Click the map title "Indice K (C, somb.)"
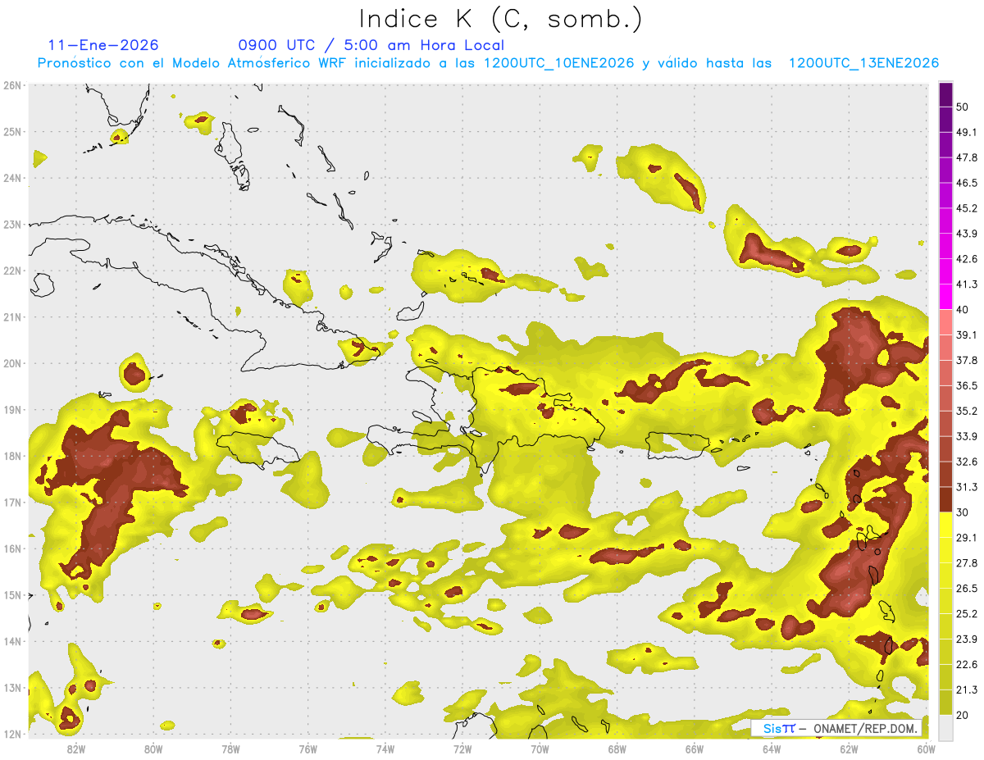This screenshot has height=760, width=984. 501,19
